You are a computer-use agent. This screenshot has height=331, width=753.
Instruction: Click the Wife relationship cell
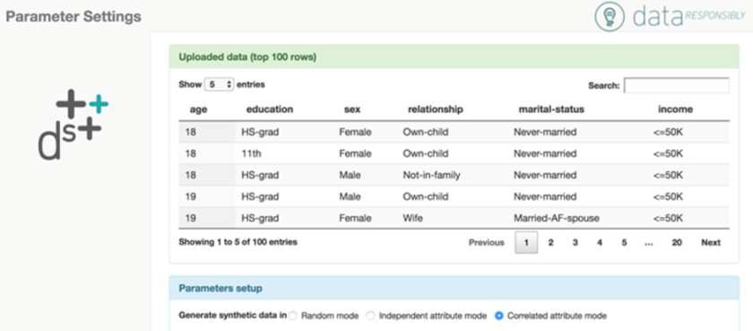click(412, 219)
